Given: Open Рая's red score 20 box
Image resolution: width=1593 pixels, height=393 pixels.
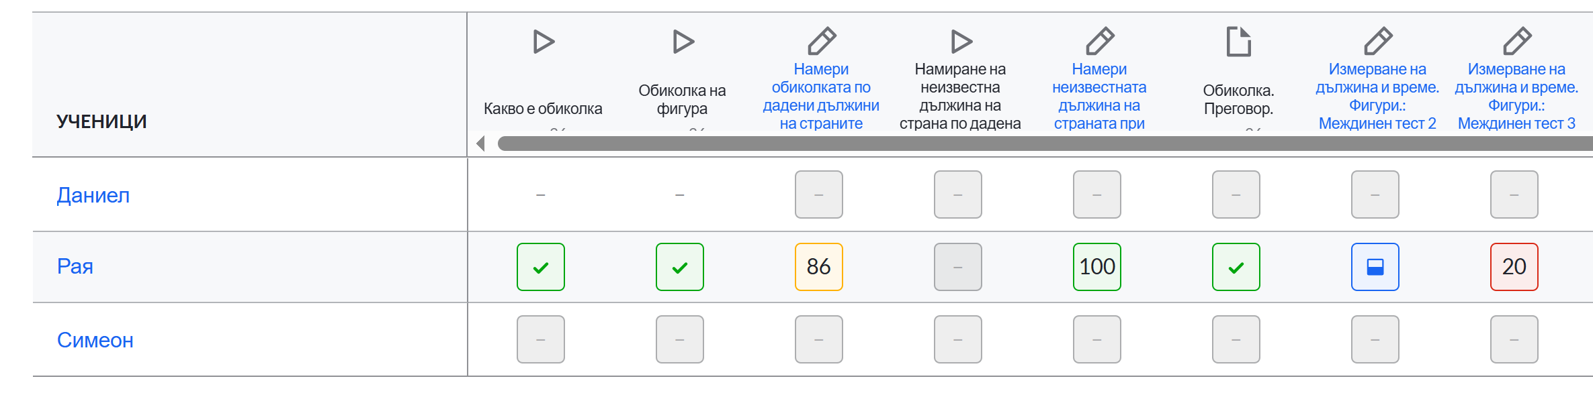Looking at the screenshot, I should [1514, 267].
